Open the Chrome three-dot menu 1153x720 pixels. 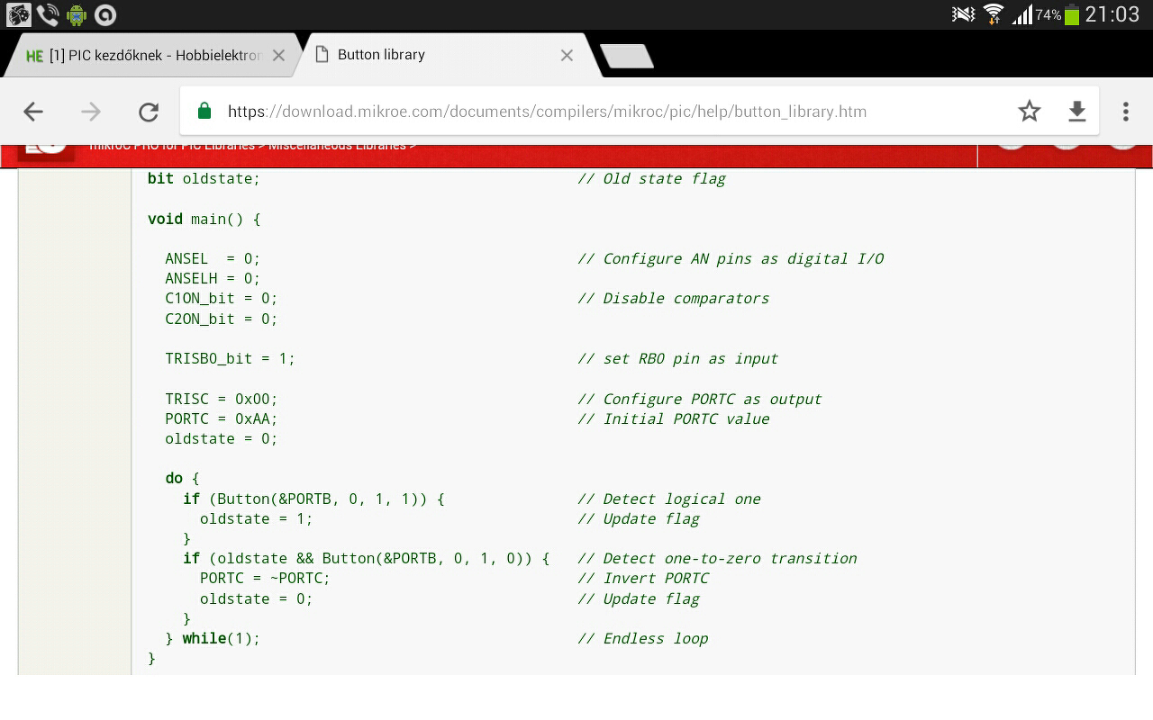click(x=1125, y=112)
